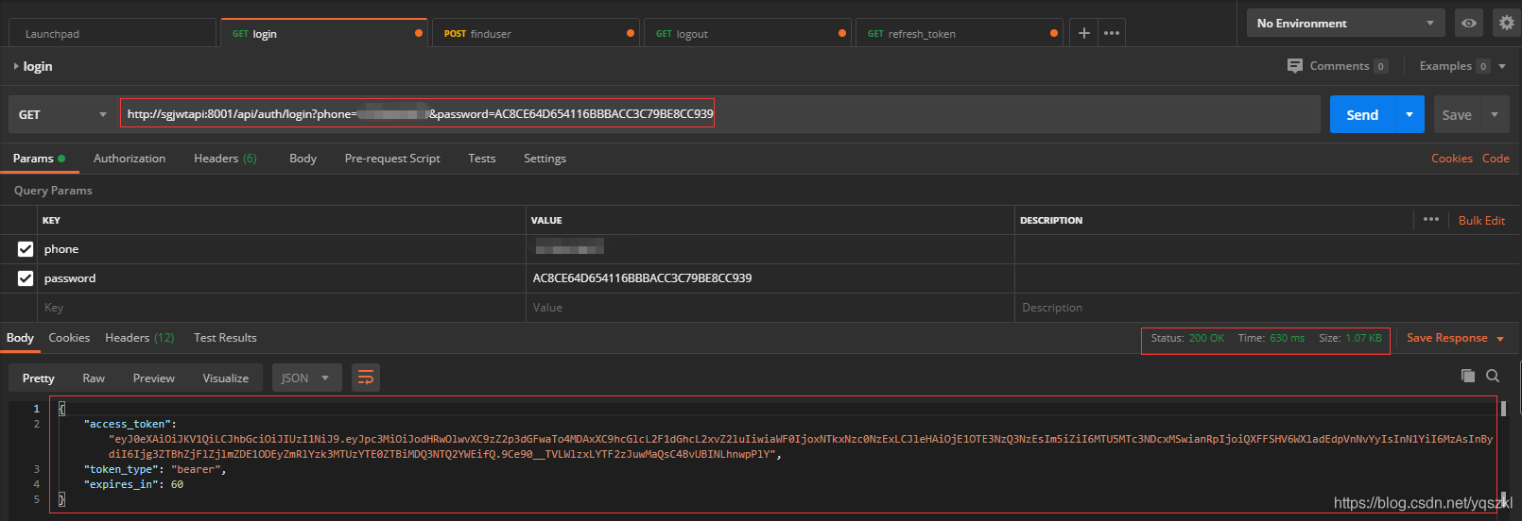The image size is (1522, 521).
Task: Click the blue Send button
Action: tap(1362, 114)
